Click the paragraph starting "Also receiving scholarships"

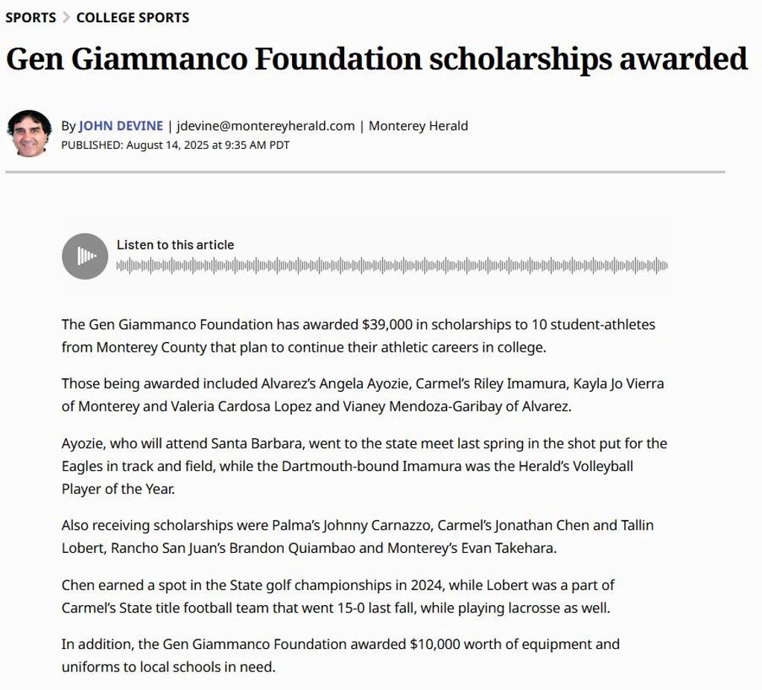(358, 537)
